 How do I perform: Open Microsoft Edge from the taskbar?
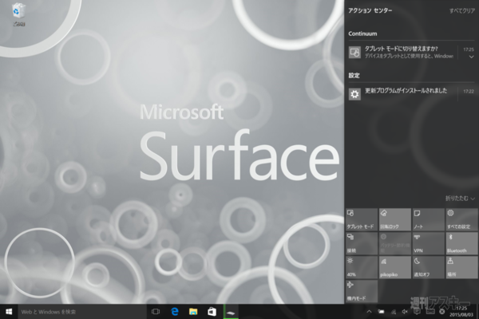click(x=174, y=310)
